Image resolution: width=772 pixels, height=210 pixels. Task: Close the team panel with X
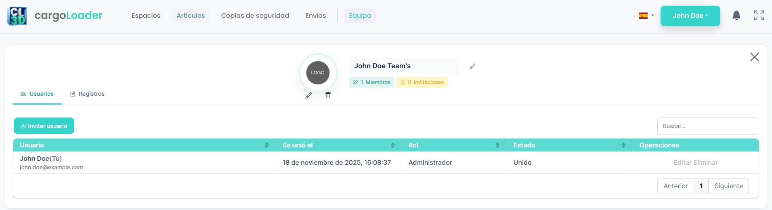coord(754,57)
